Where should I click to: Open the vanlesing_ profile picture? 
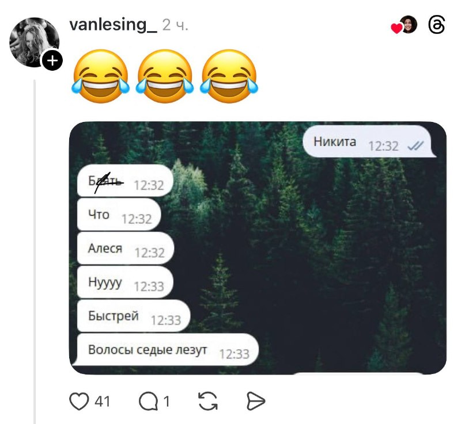[33, 40]
